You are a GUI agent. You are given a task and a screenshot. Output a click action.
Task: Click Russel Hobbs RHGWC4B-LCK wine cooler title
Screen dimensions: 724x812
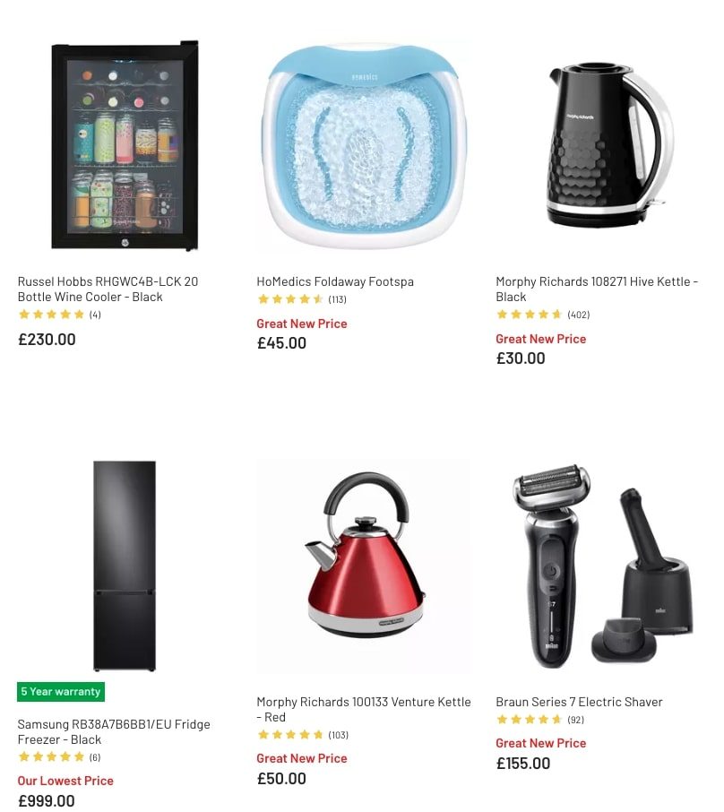[108, 289]
